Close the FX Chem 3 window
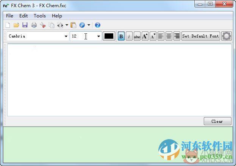Image resolution: width=236 pixels, height=166 pixels. (x=224, y=4)
